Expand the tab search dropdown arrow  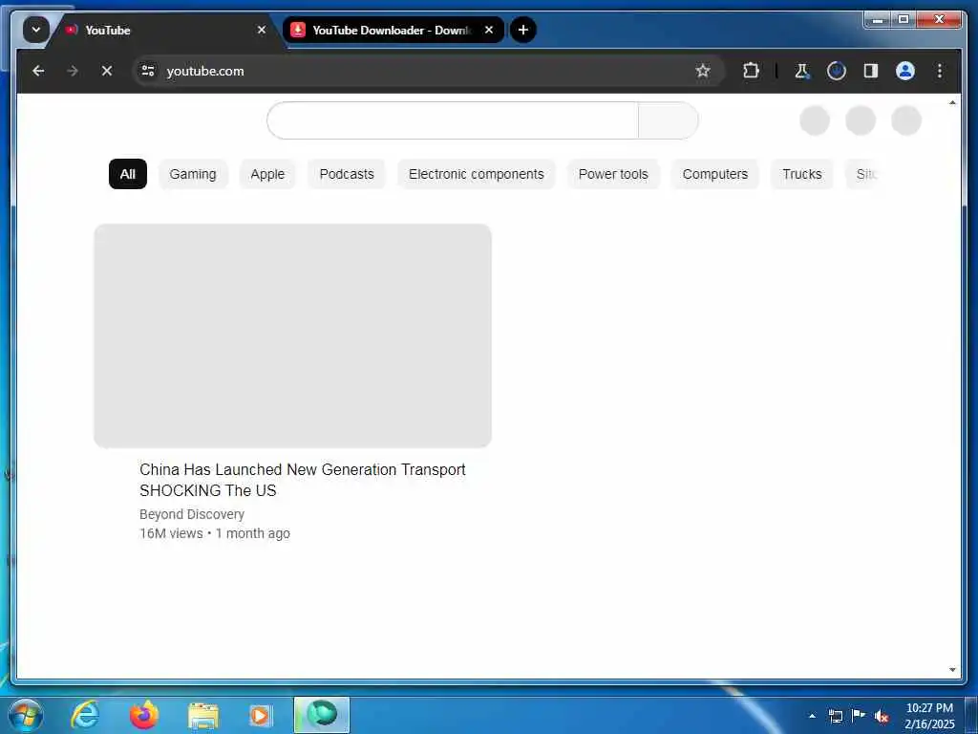click(x=36, y=30)
